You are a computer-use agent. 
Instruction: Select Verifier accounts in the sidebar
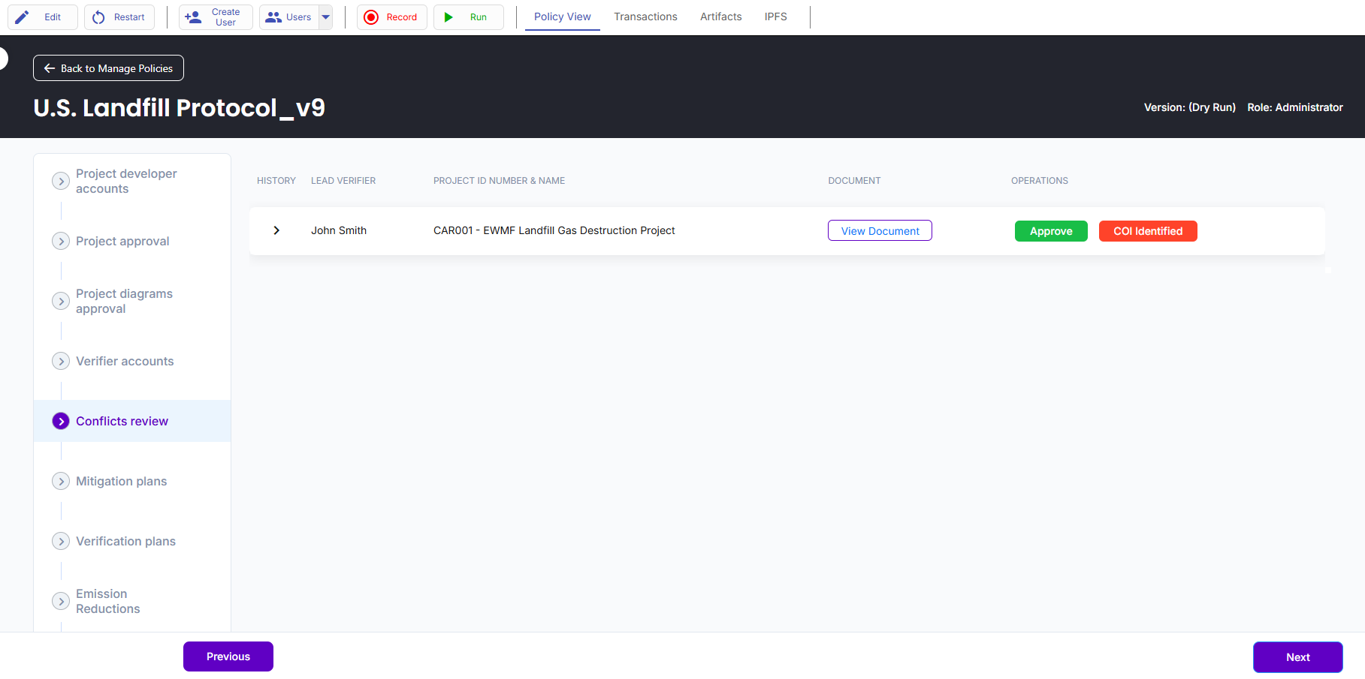[125, 361]
